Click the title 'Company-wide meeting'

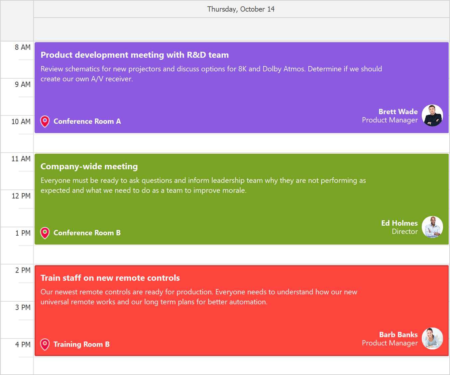pyautogui.click(x=89, y=166)
